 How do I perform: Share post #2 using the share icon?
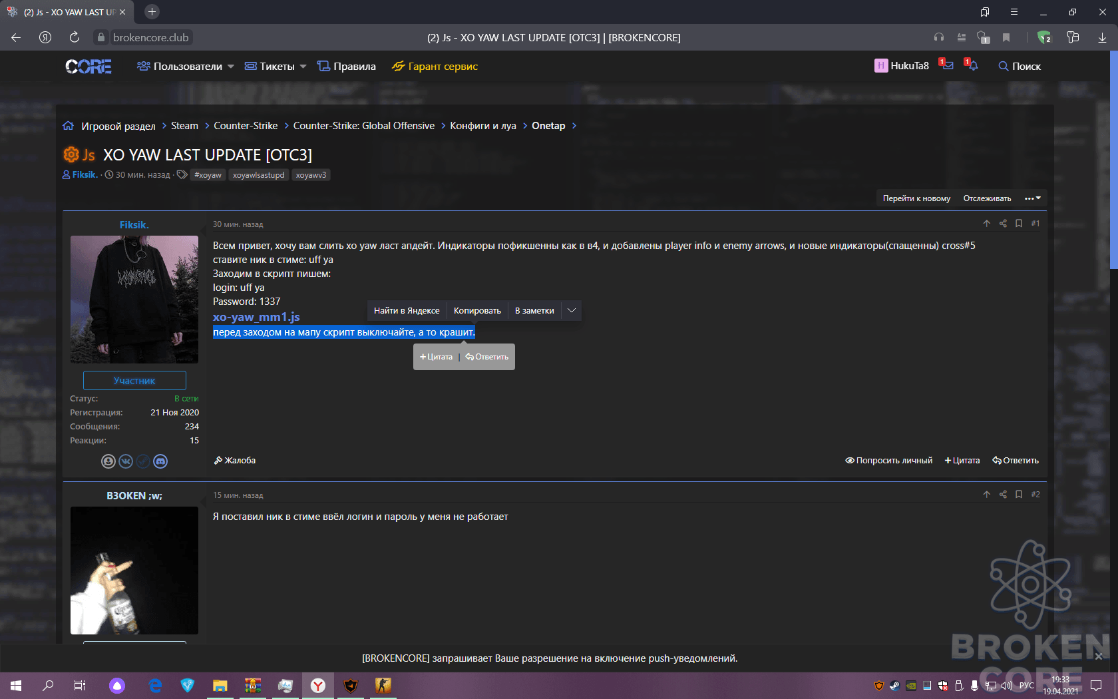pos(1003,495)
